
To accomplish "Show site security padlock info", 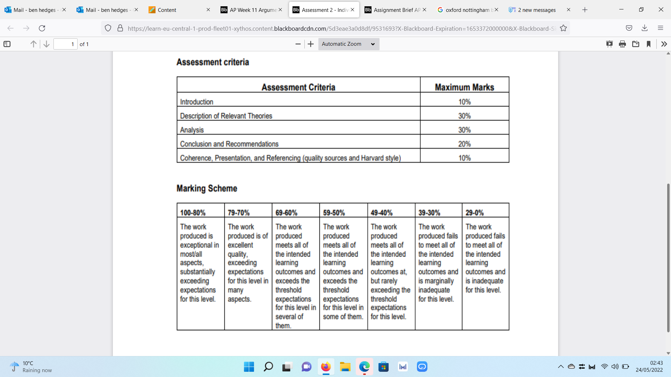I will (120, 28).
